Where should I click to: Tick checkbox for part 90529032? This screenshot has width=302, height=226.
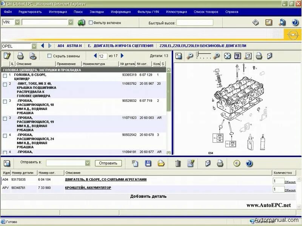click(x=5, y=101)
